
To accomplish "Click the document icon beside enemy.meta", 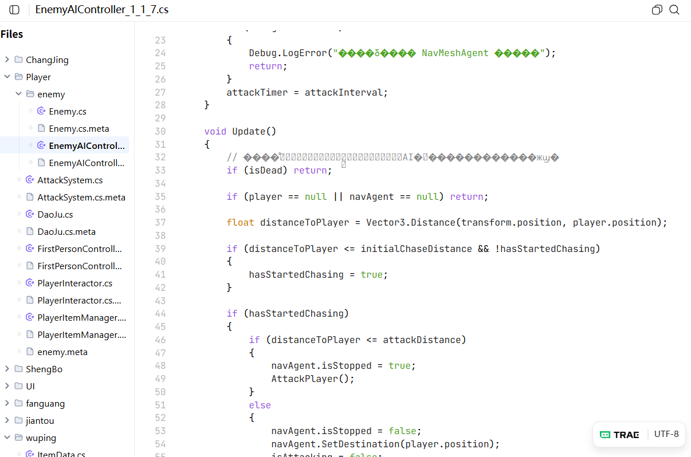I will (30, 352).
